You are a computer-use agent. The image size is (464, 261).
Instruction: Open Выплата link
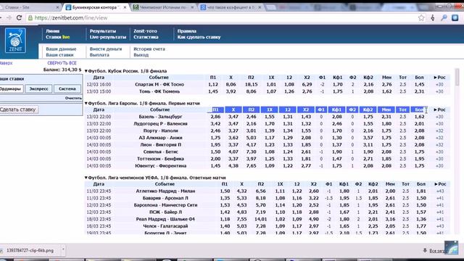99,55
